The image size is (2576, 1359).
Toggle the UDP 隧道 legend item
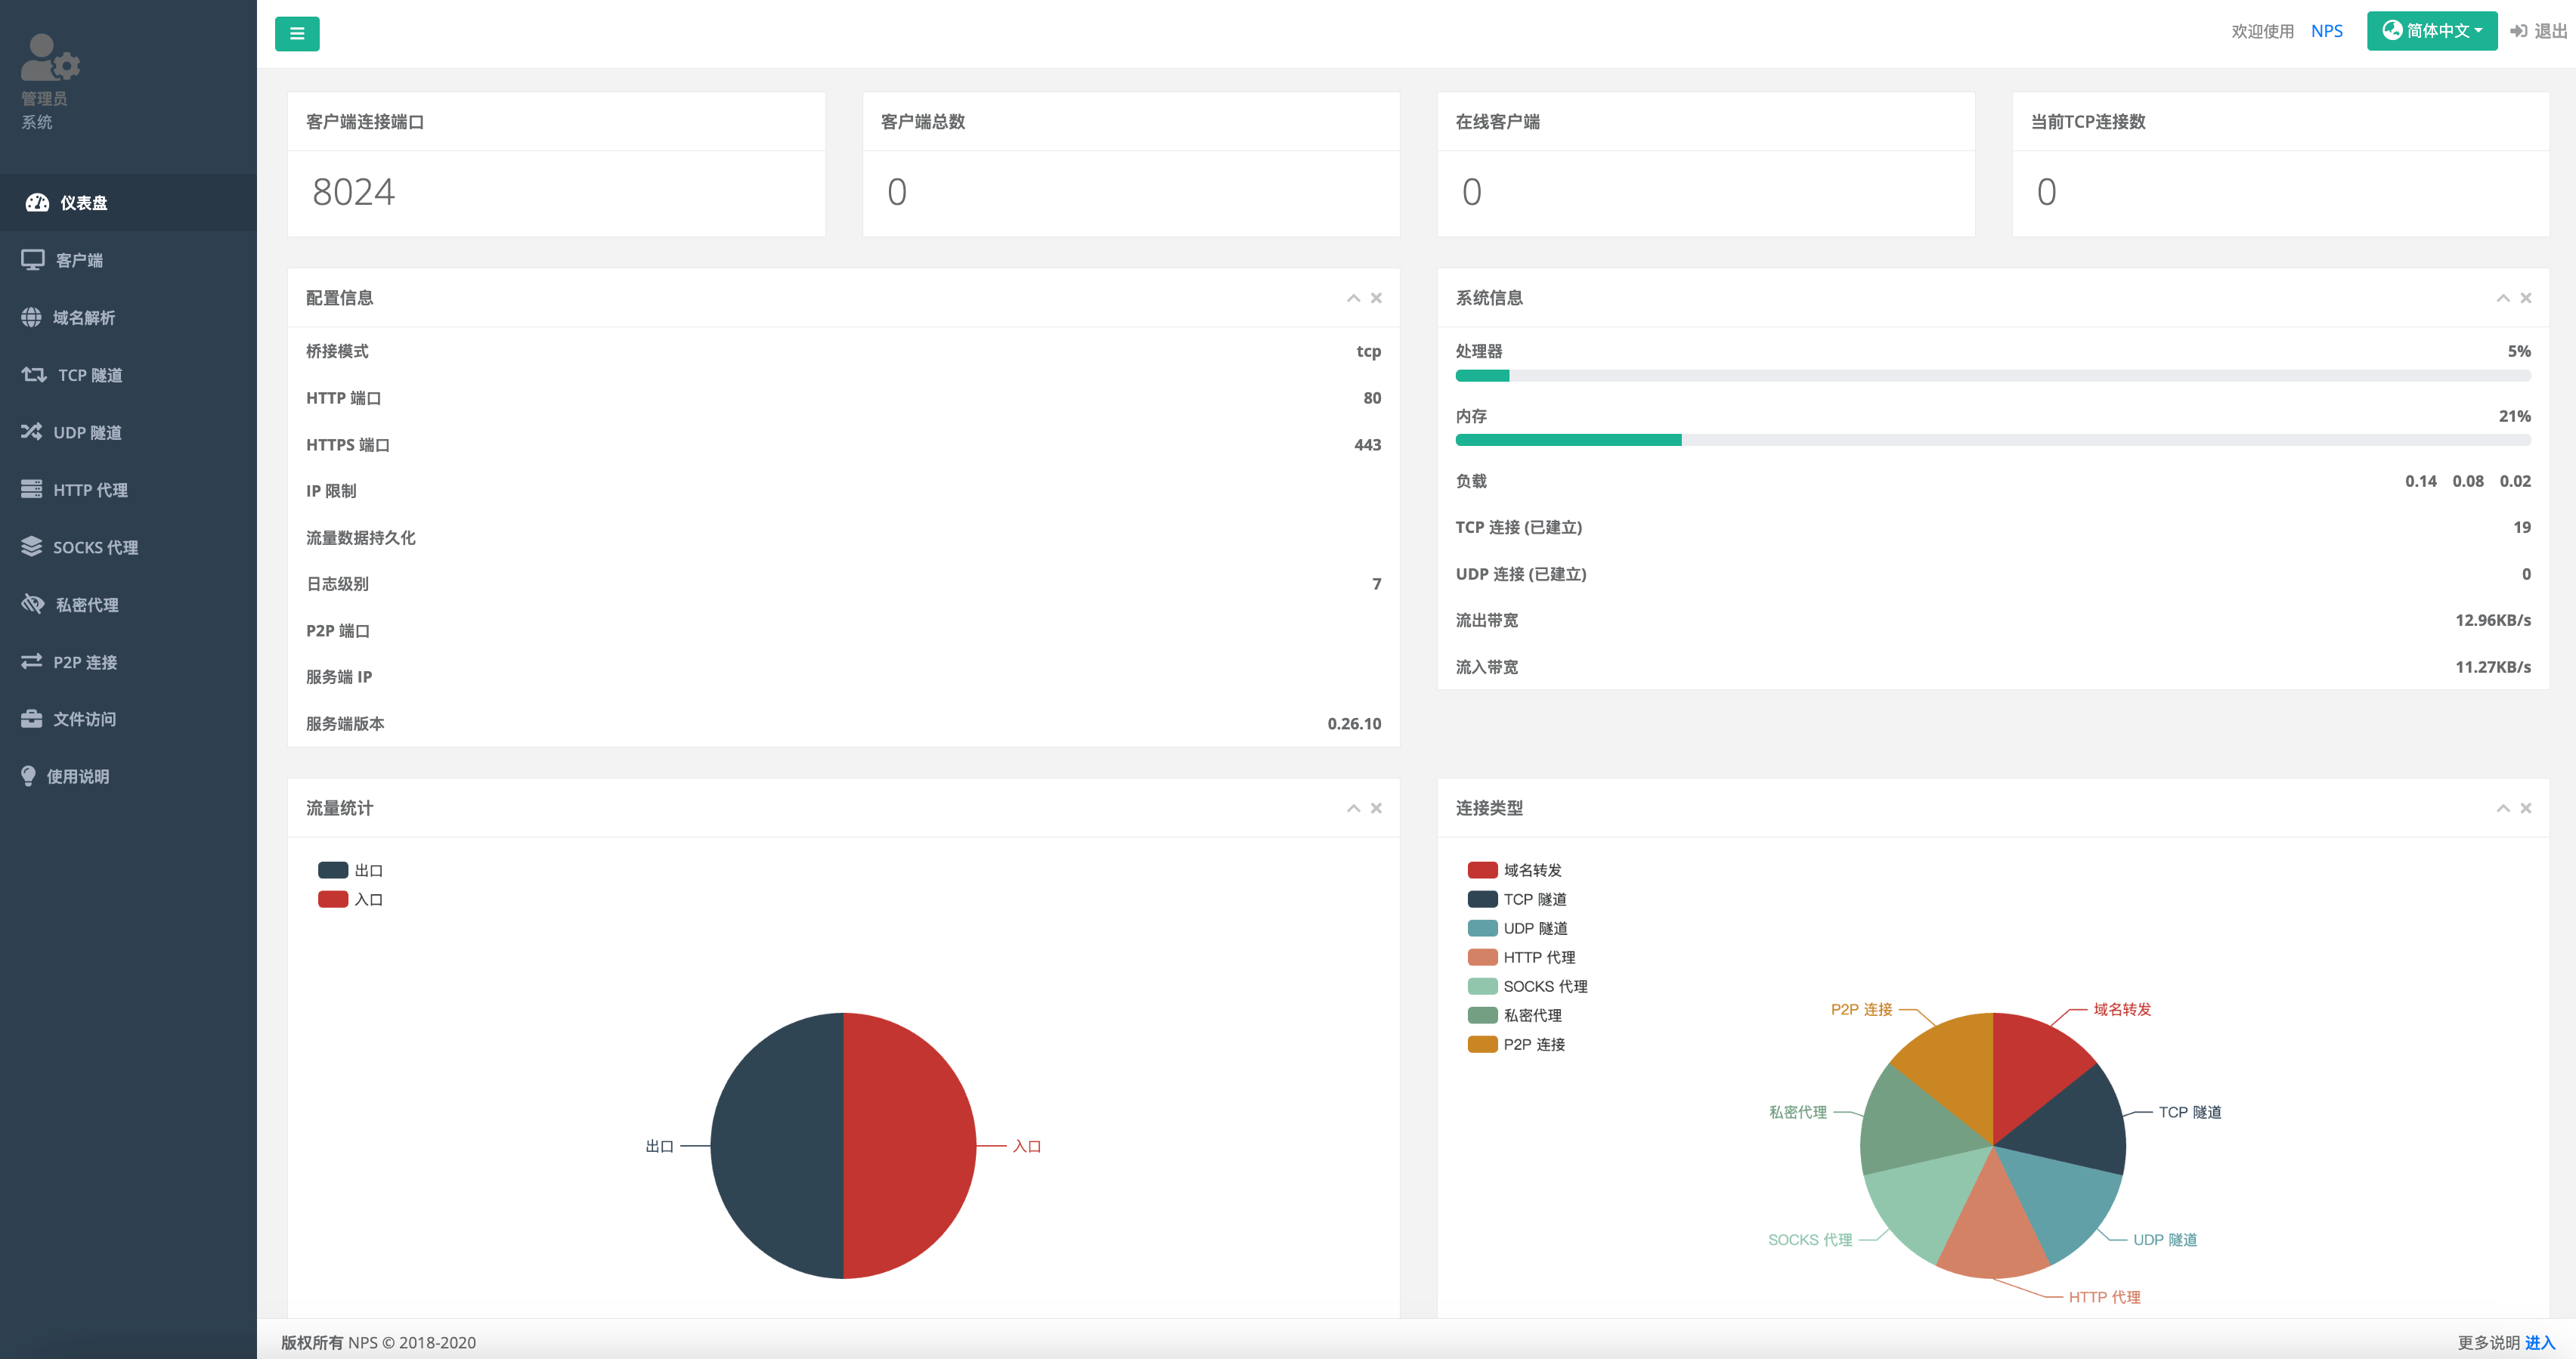pyautogui.click(x=1518, y=928)
